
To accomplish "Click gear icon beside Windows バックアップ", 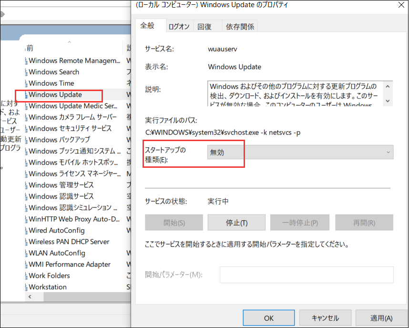I will click(x=26, y=140).
